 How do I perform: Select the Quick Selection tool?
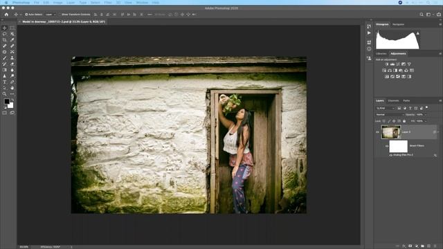click(12, 34)
